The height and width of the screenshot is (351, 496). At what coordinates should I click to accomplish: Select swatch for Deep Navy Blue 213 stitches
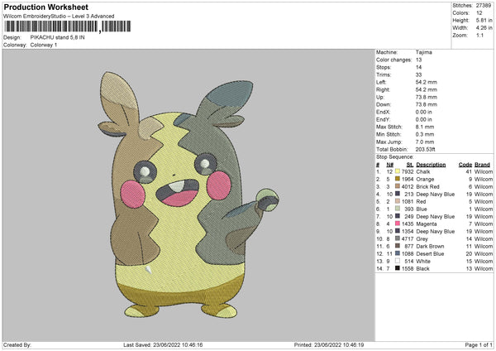(x=398, y=194)
